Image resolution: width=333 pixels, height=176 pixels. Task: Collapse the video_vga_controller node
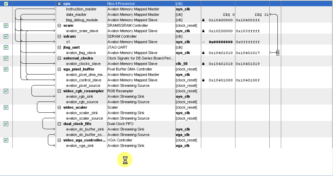coord(59,140)
